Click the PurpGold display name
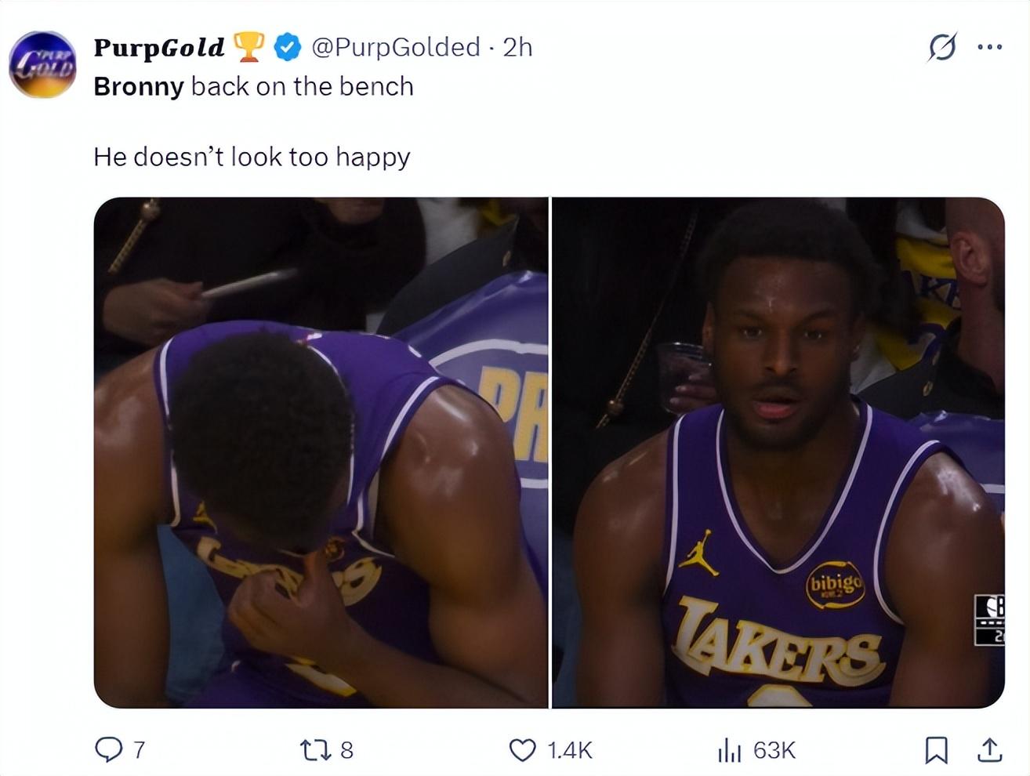The image size is (1030, 776). [159, 47]
